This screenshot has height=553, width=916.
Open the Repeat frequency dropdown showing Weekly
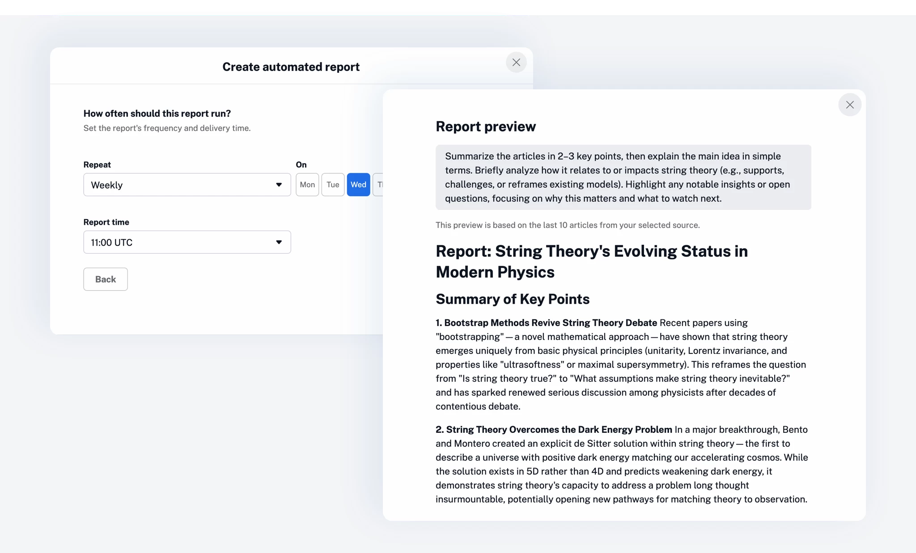(187, 185)
